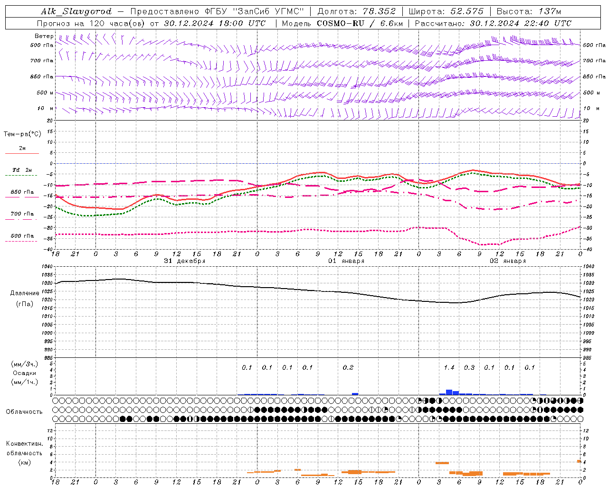Select the provider text ФГБУ "ЗапСиб УГМС"
The image size is (608, 486).
pos(254,11)
